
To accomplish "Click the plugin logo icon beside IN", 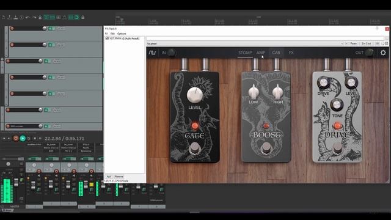I will pyautogui.click(x=152, y=53).
